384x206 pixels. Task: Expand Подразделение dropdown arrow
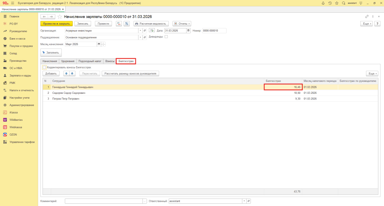point(140,38)
